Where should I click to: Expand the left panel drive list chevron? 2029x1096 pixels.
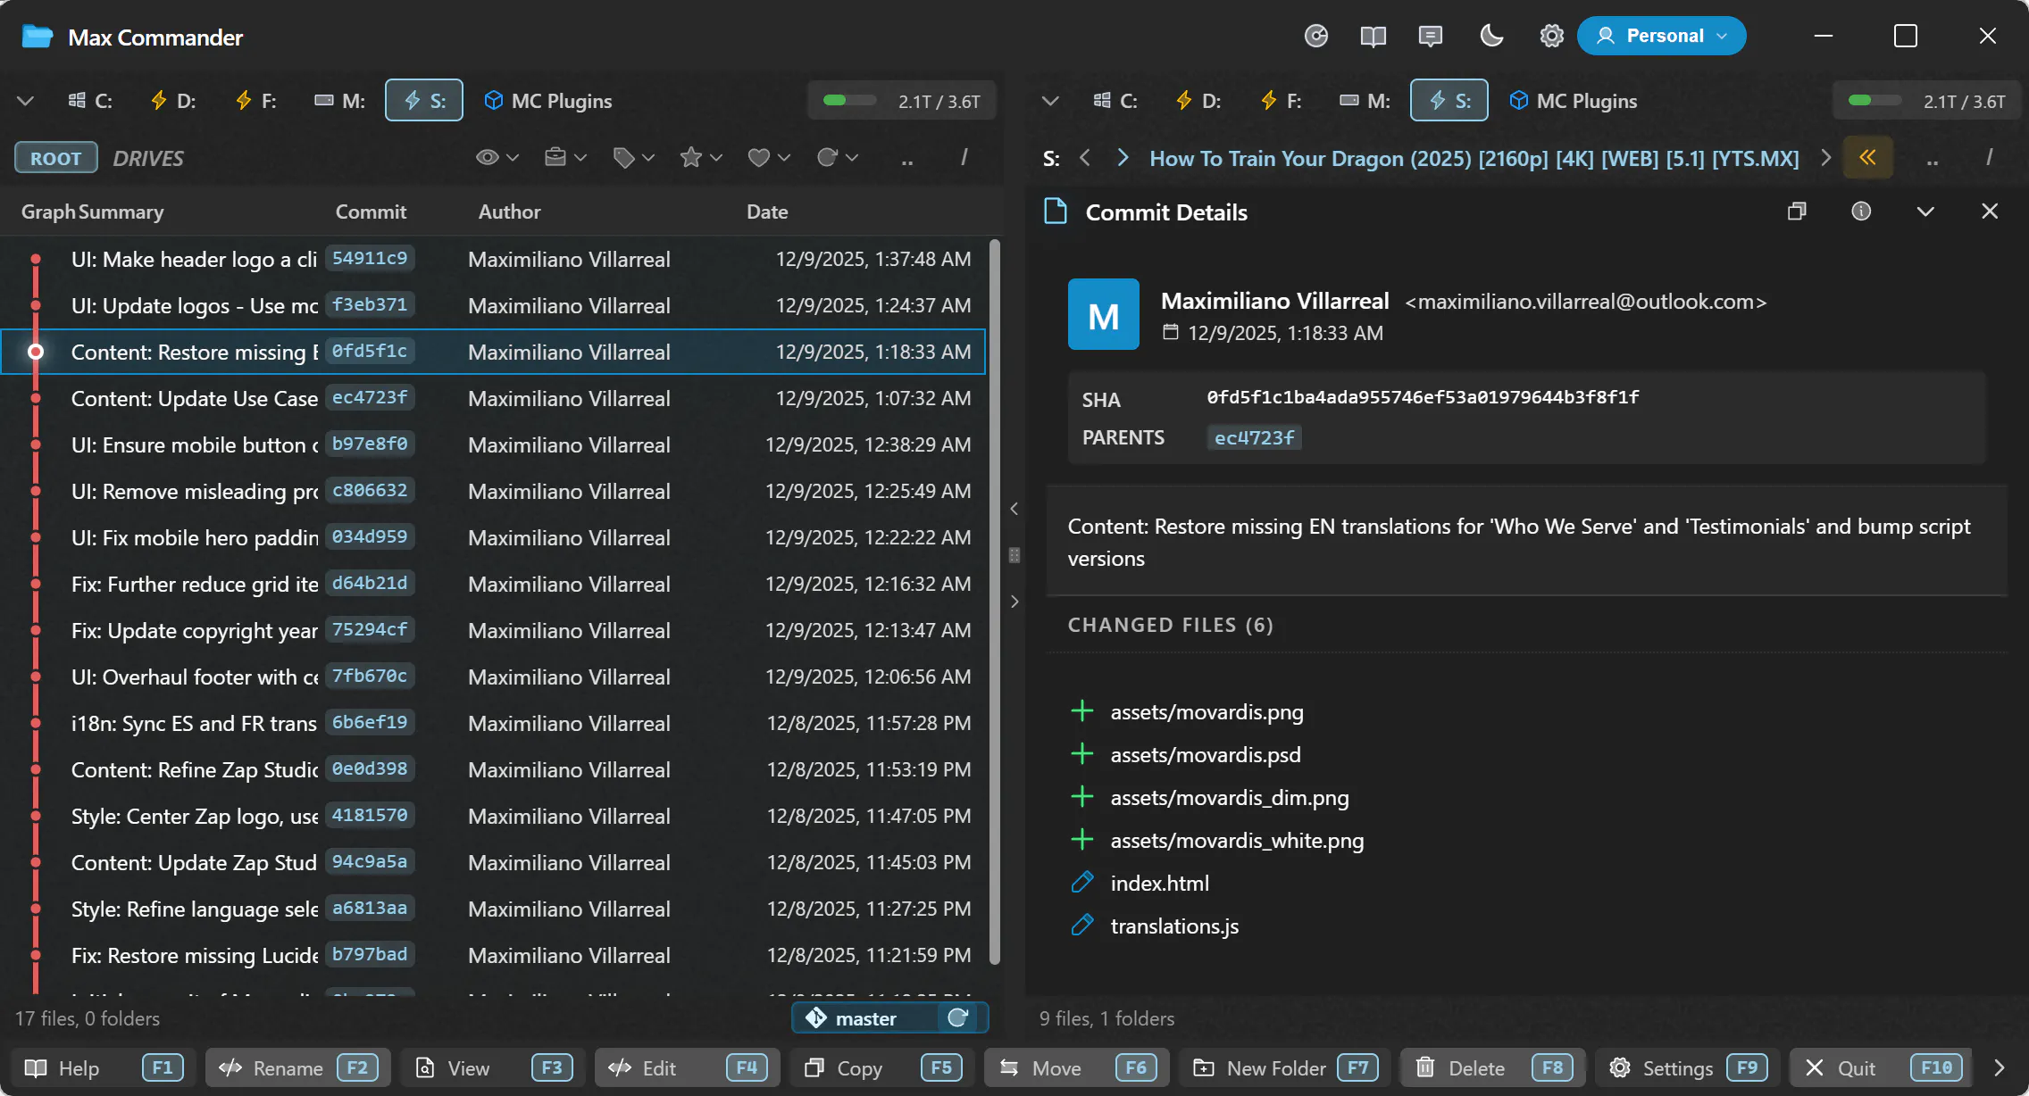[x=25, y=100]
